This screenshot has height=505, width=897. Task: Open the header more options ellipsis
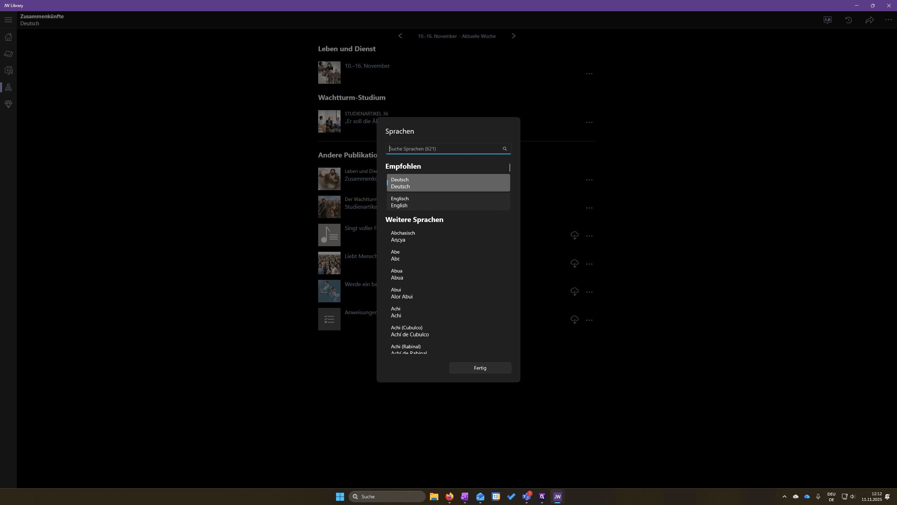click(x=889, y=20)
